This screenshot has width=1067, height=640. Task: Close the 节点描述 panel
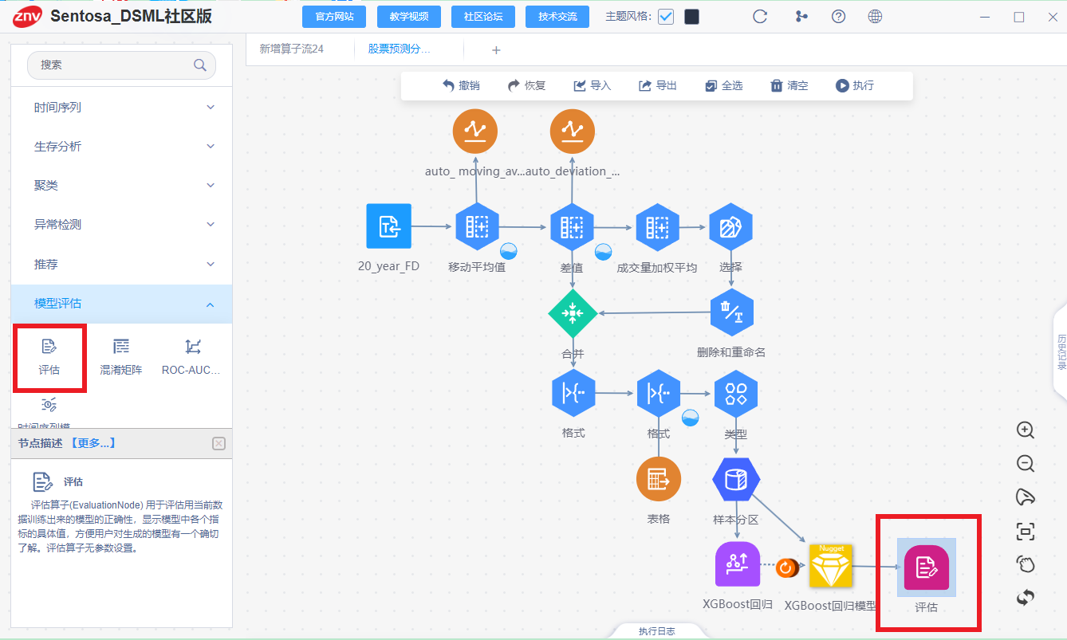point(219,444)
